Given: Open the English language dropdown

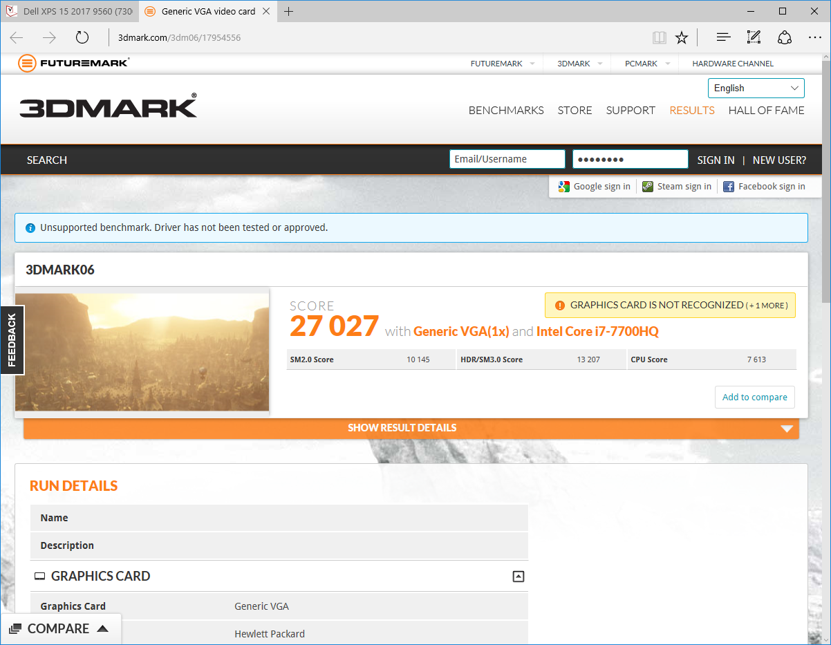Looking at the screenshot, I should tap(756, 88).
